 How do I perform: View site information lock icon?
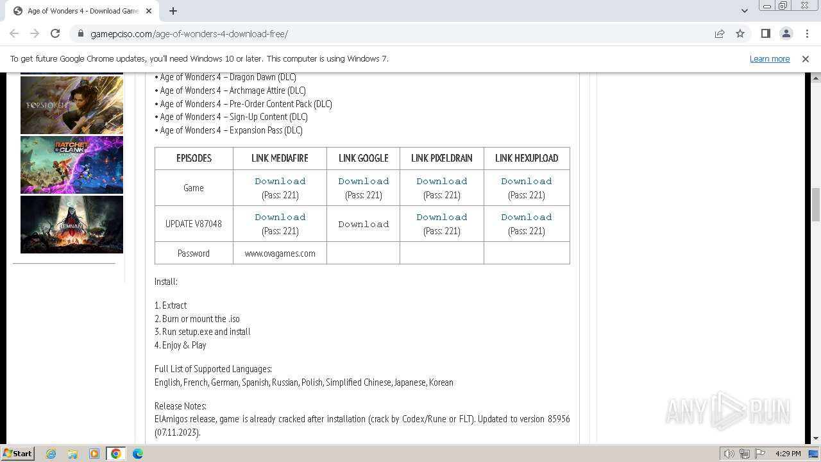(x=80, y=33)
